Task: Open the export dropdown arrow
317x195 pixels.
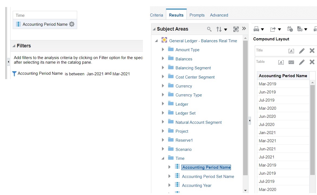Action: coord(279,29)
